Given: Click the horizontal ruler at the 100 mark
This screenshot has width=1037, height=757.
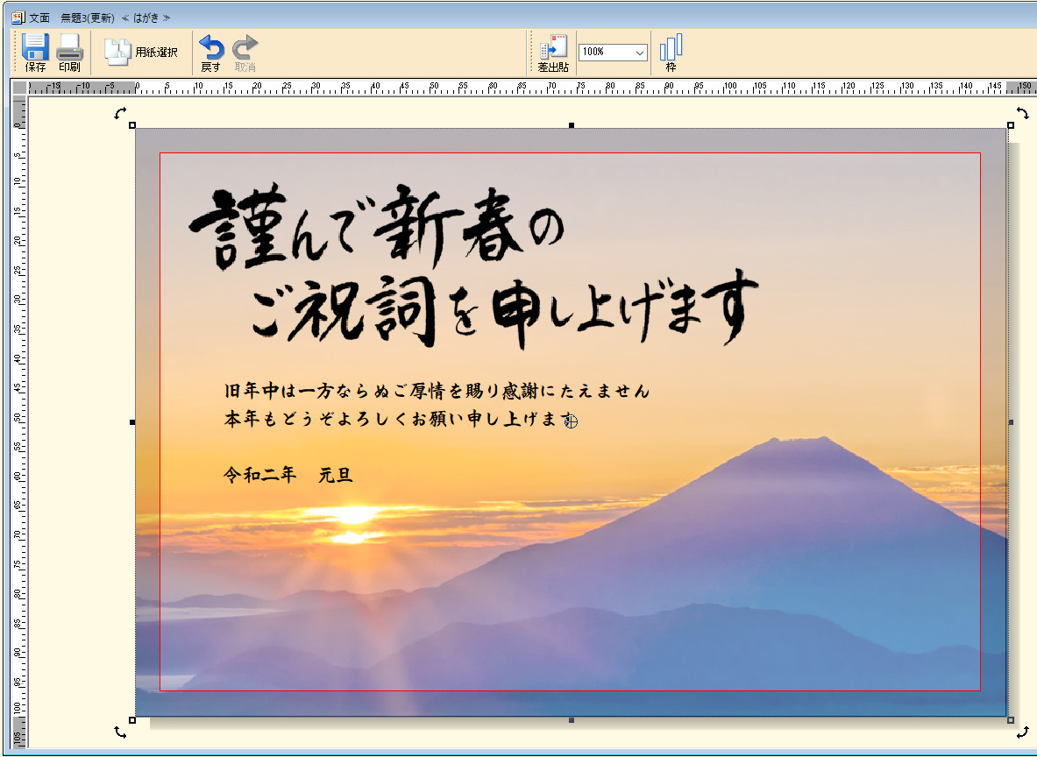Looking at the screenshot, I should [x=729, y=88].
